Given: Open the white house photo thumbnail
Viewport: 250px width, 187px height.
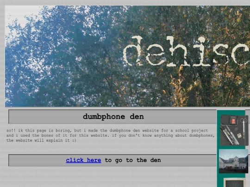Looking at the screenshot, I should coord(234,161).
